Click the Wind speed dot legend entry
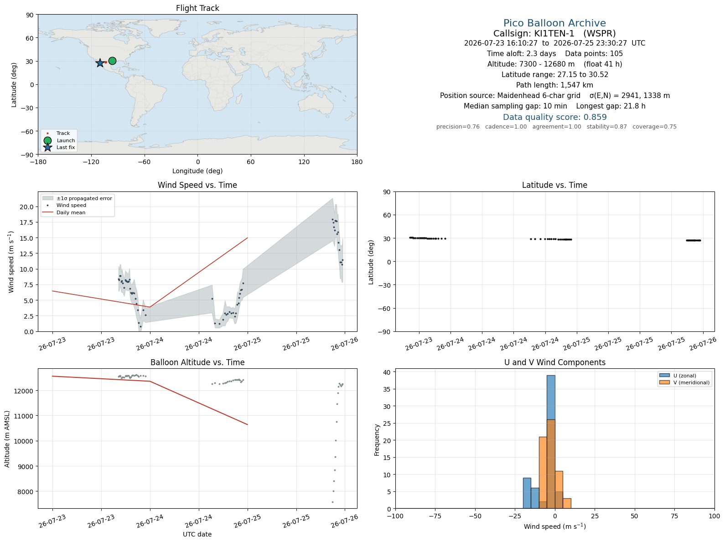 point(71,205)
